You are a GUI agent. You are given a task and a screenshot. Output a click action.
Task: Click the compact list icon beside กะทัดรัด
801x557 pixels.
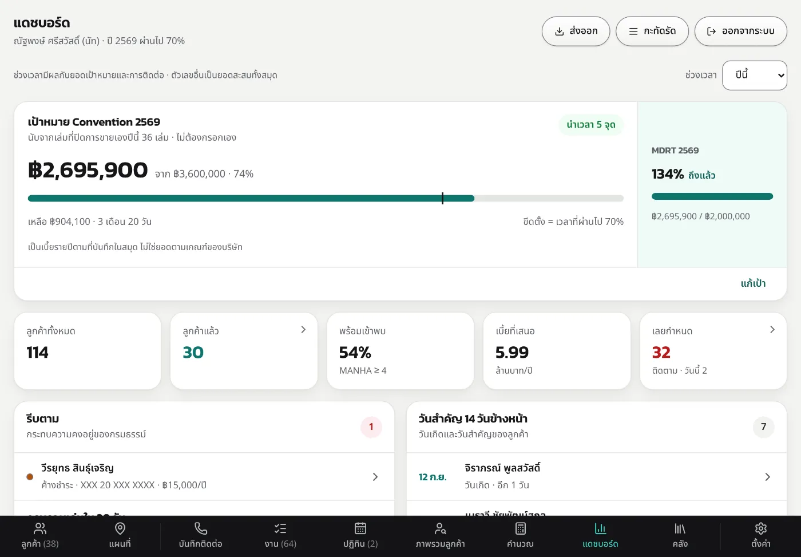point(633,31)
